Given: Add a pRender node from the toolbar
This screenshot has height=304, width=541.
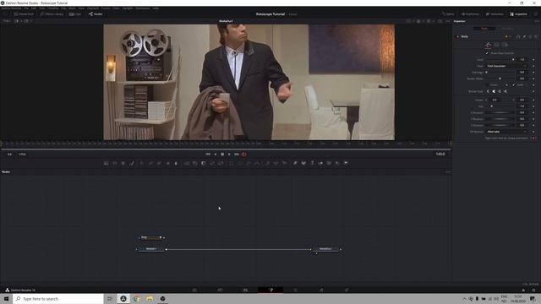Looking at the screenshot, I should pyautogui.click(x=284, y=163).
